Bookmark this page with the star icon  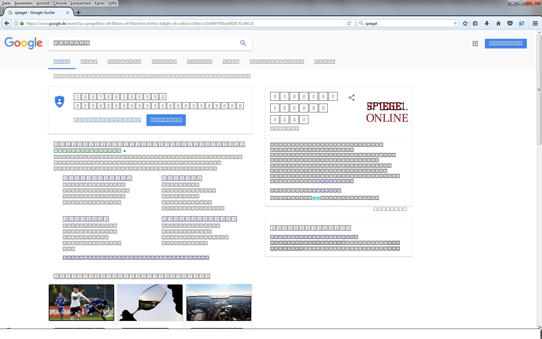(x=465, y=23)
